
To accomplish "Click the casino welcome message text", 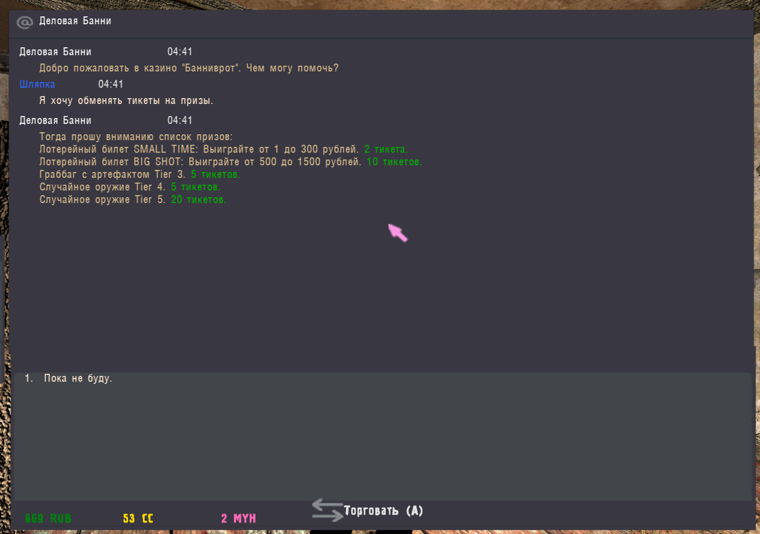I will (188, 68).
